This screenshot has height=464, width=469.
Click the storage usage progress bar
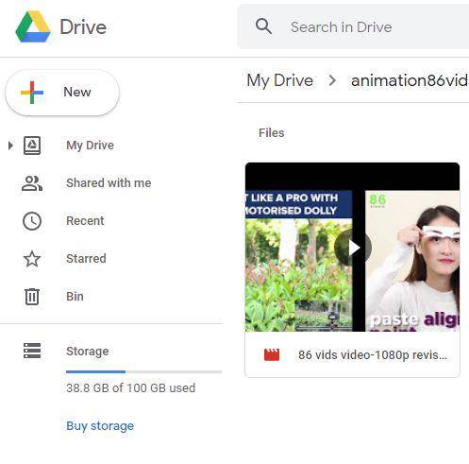tap(143, 372)
